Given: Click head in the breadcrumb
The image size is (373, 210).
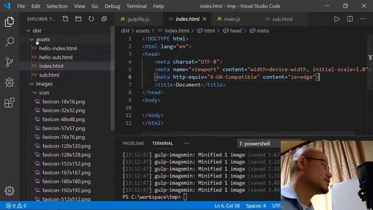Looking at the screenshot, I should (x=235, y=31).
